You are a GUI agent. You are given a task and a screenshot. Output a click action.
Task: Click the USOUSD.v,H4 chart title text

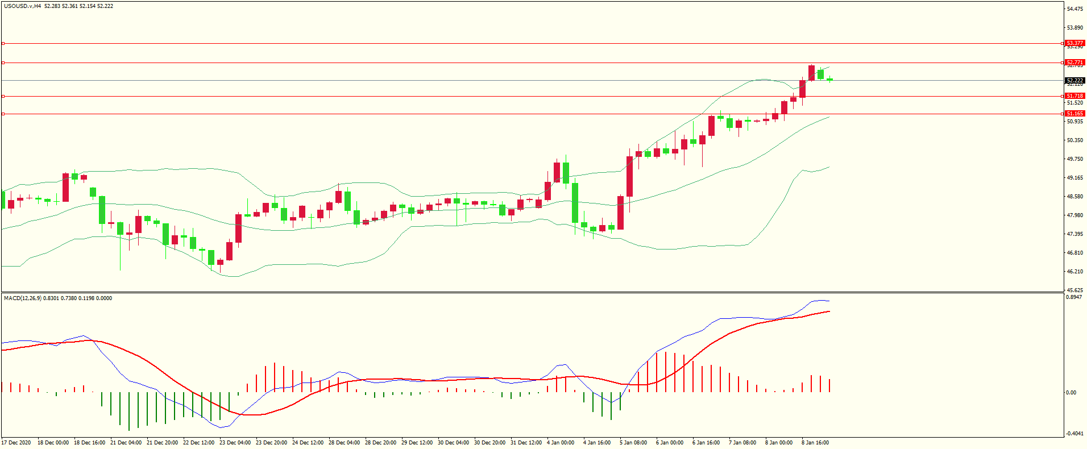coord(23,6)
